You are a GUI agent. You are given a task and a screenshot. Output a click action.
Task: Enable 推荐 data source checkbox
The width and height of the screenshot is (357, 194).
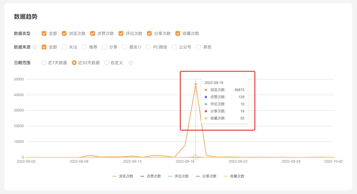pos(84,47)
